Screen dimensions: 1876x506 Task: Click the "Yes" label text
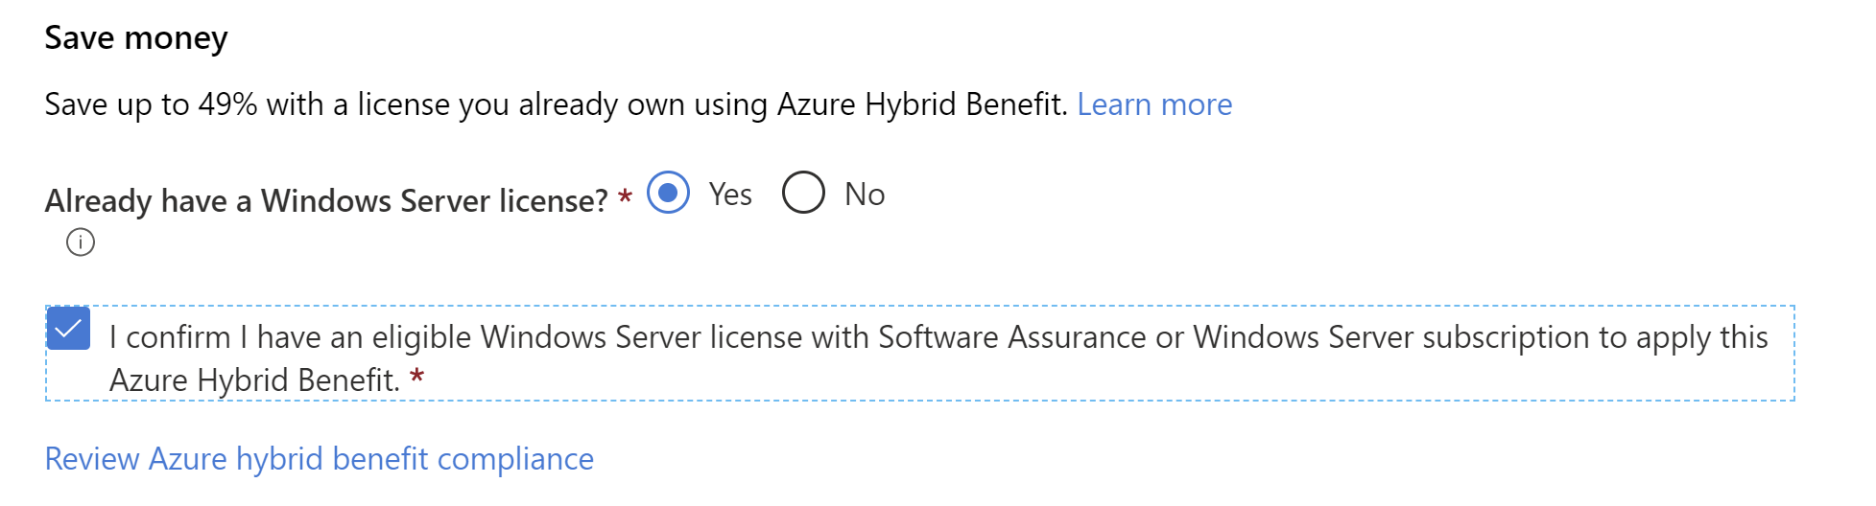[730, 195]
